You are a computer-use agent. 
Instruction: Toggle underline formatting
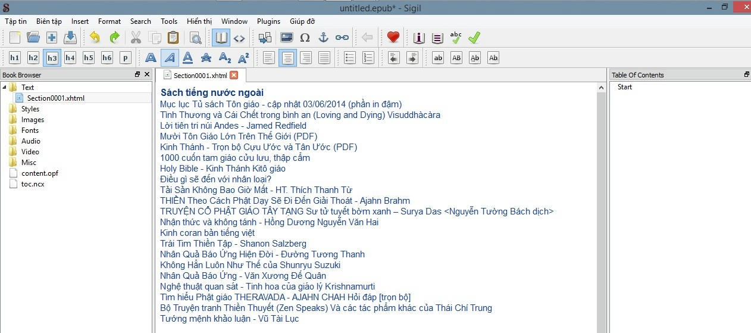(x=188, y=58)
